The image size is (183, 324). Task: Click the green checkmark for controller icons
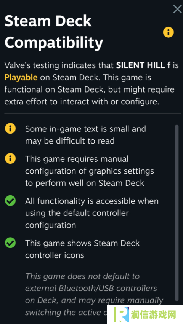[10, 243]
